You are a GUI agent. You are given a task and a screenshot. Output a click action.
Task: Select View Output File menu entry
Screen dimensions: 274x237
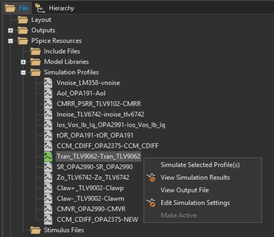[x=184, y=190]
